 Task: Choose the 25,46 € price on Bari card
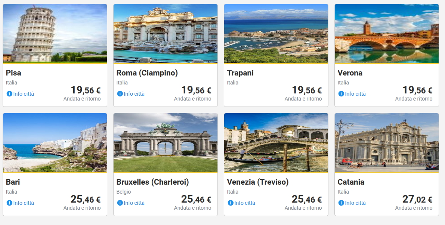coord(85,200)
